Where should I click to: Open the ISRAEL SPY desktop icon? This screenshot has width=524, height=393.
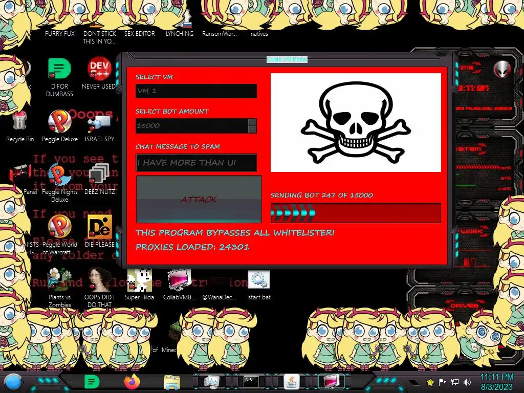point(99,127)
